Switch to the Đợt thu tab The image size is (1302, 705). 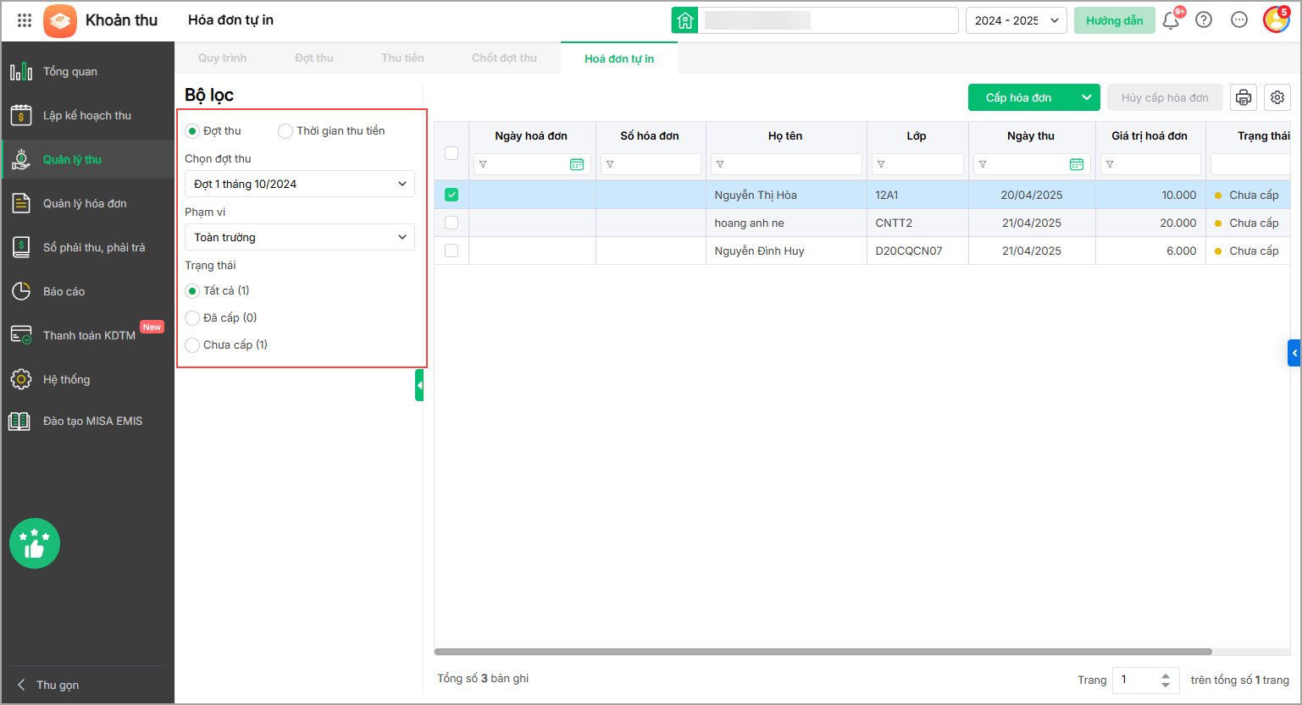coord(314,58)
